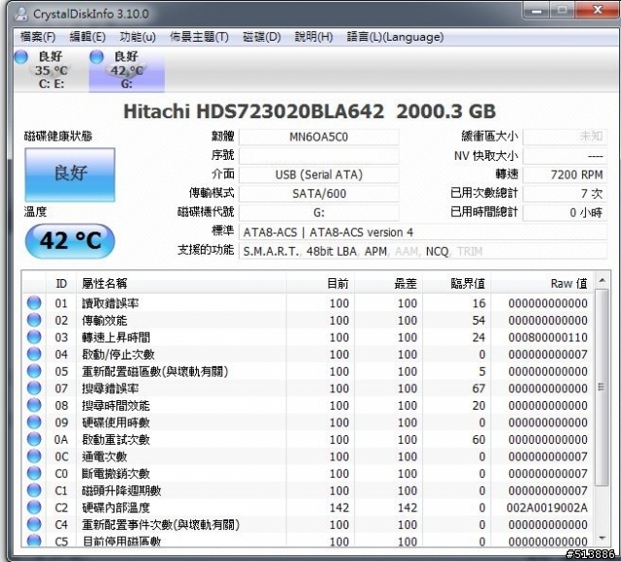
Task: Click the ATA8-ACS standard field
Action: [x=423, y=232]
